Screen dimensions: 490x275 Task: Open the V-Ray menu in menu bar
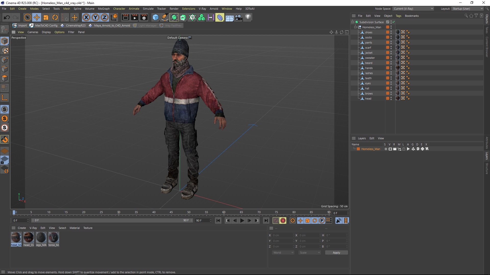point(202,9)
